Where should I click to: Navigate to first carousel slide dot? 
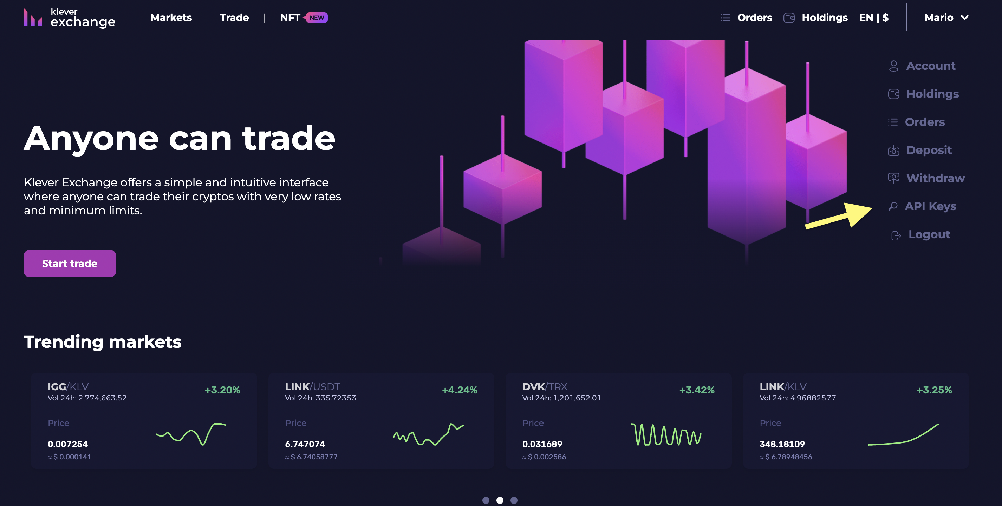coord(486,499)
